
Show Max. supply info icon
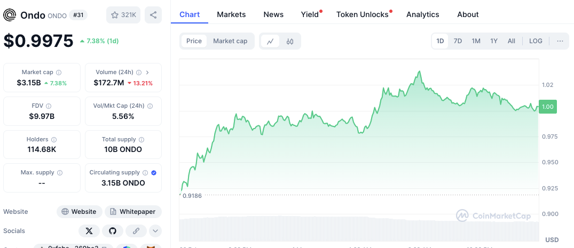60,173
